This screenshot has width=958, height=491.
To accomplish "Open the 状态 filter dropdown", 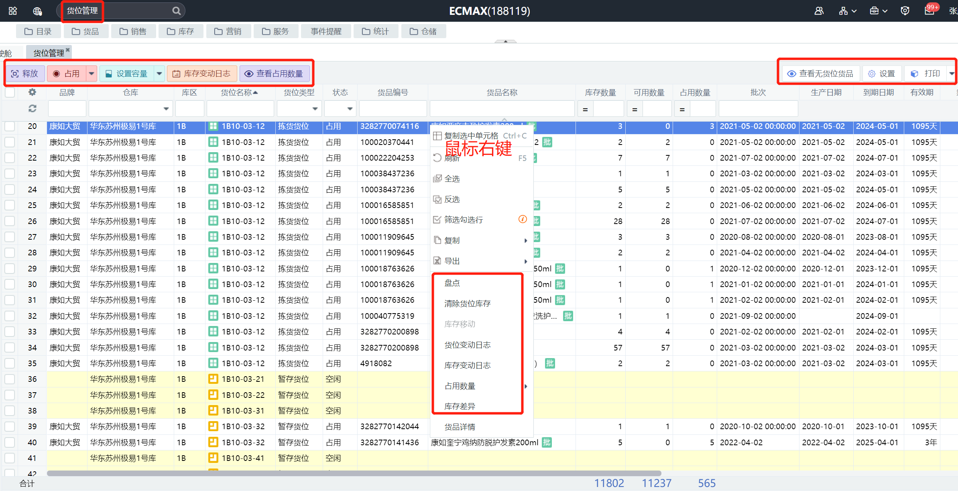I will pos(350,109).
